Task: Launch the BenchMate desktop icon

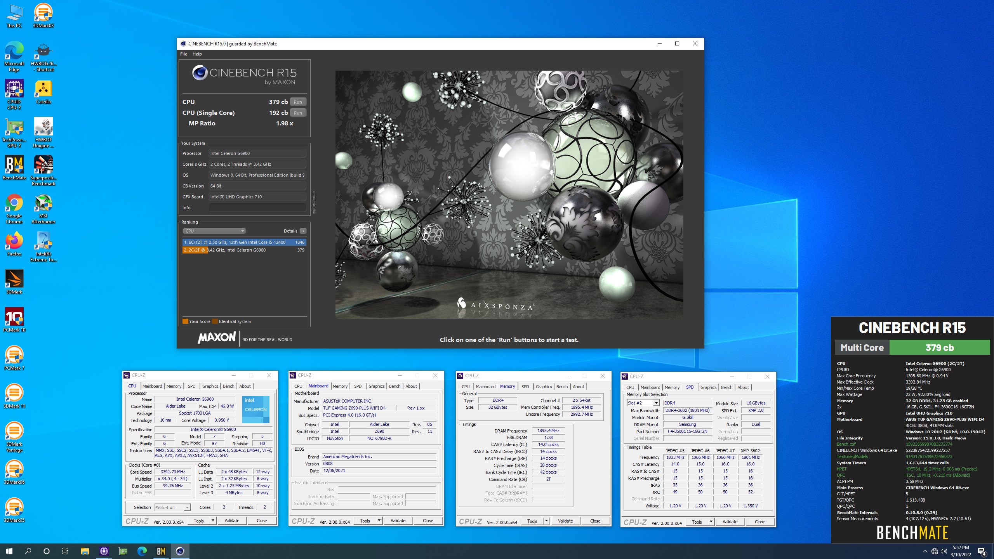Action: (14, 168)
